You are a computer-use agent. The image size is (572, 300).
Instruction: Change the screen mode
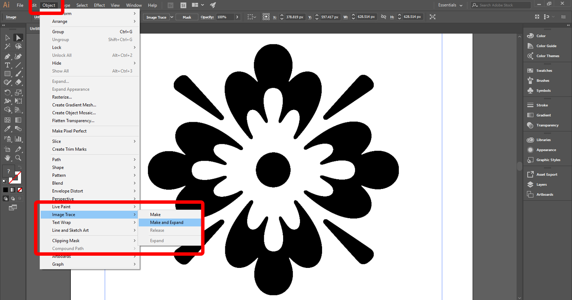(13, 207)
